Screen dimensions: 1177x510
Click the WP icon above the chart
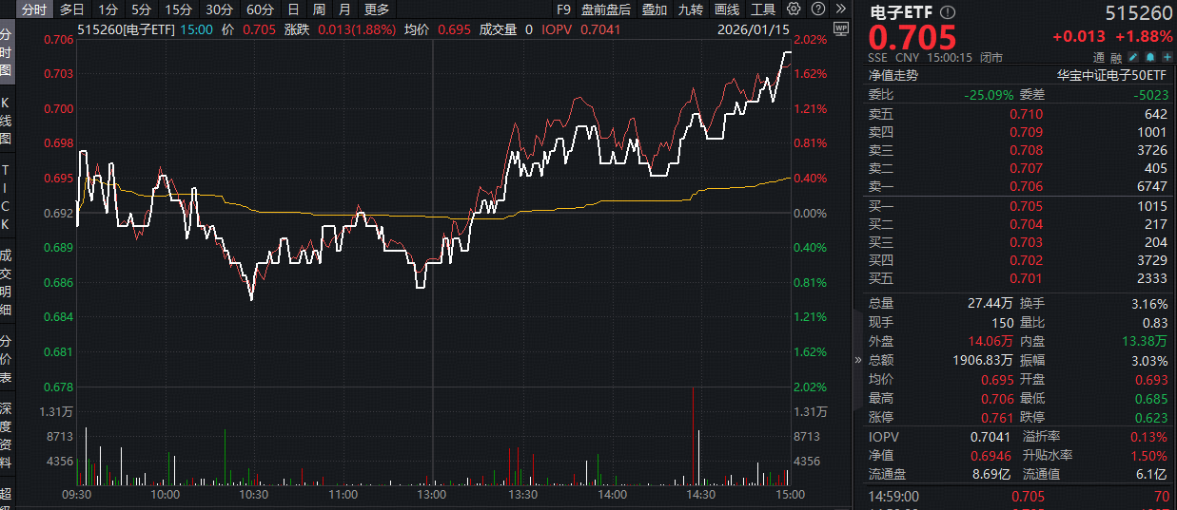coord(839,28)
